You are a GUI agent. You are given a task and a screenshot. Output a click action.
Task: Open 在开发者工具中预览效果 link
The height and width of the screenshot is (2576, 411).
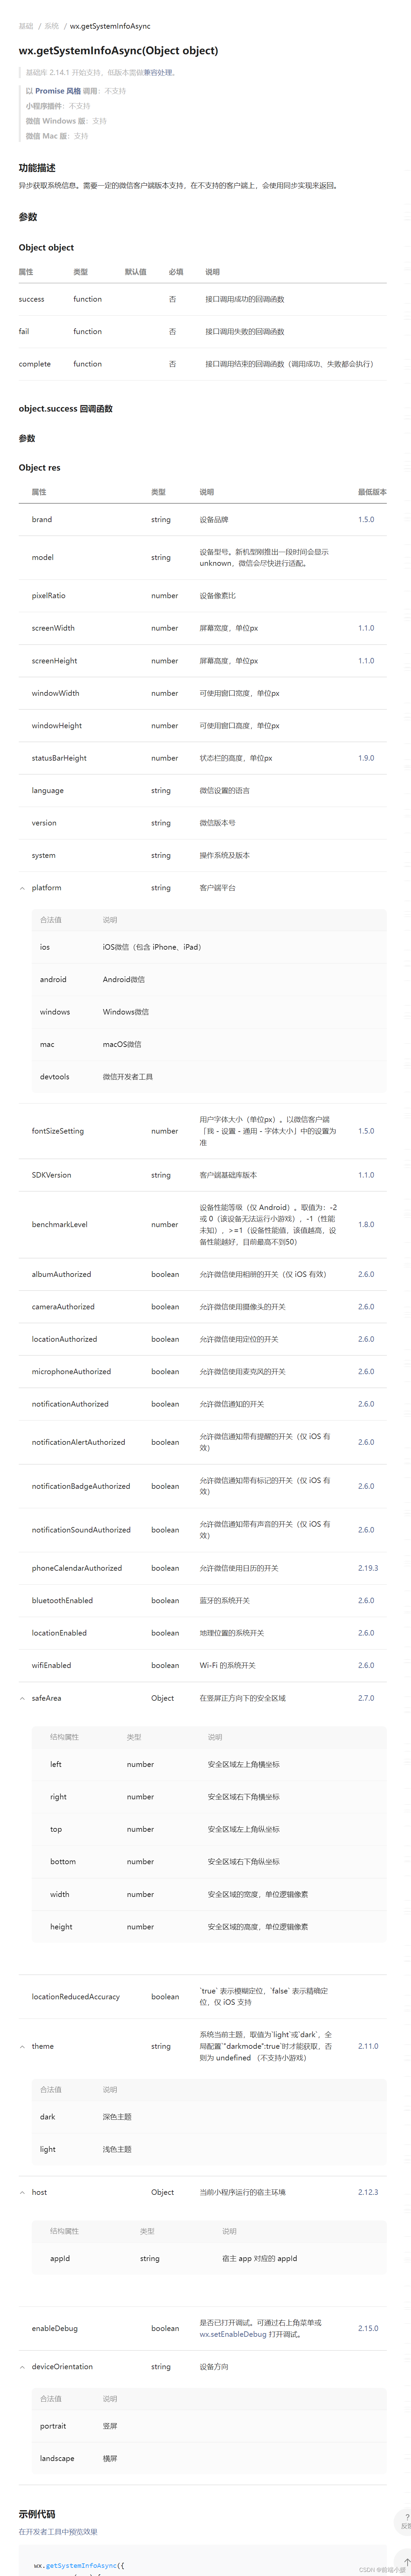(x=58, y=2532)
